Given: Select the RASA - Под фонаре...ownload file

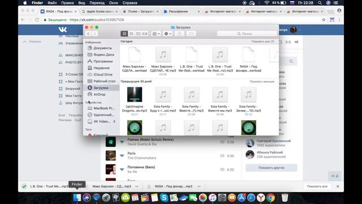Looking at the screenshot, I should [x=248, y=59].
